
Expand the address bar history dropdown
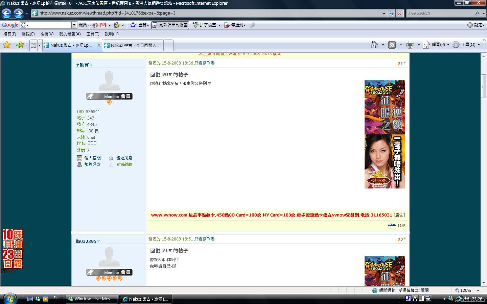click(384, 14)
